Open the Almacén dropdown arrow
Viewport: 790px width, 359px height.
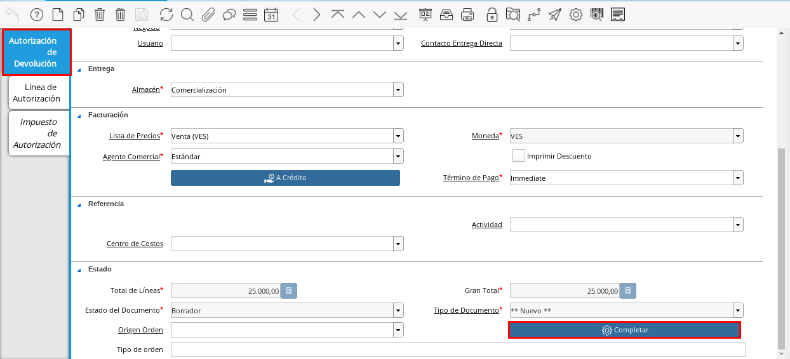pos(398,90)
